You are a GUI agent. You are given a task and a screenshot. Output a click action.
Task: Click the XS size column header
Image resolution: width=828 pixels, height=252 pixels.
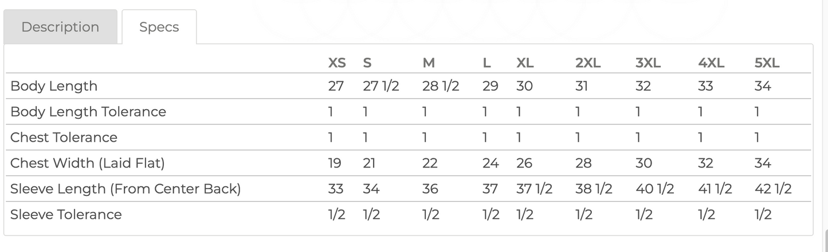tap(336, 63)
